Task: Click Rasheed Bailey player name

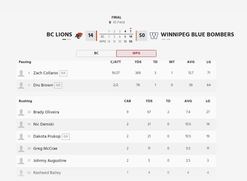Action: 47,173
